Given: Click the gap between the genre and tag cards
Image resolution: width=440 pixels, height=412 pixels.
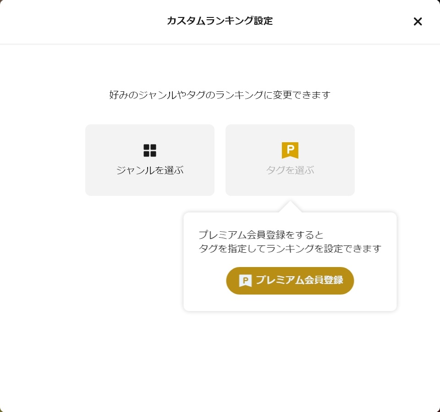Looking at the screenshot, I should point(220,160).
